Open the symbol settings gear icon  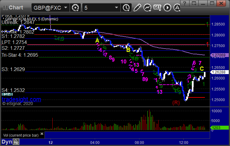(75, 8)
